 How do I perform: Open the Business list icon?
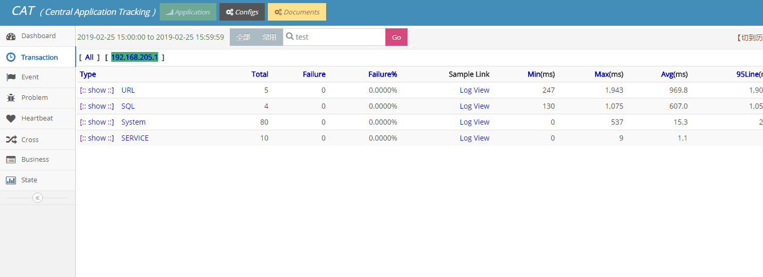coord(11,160)
